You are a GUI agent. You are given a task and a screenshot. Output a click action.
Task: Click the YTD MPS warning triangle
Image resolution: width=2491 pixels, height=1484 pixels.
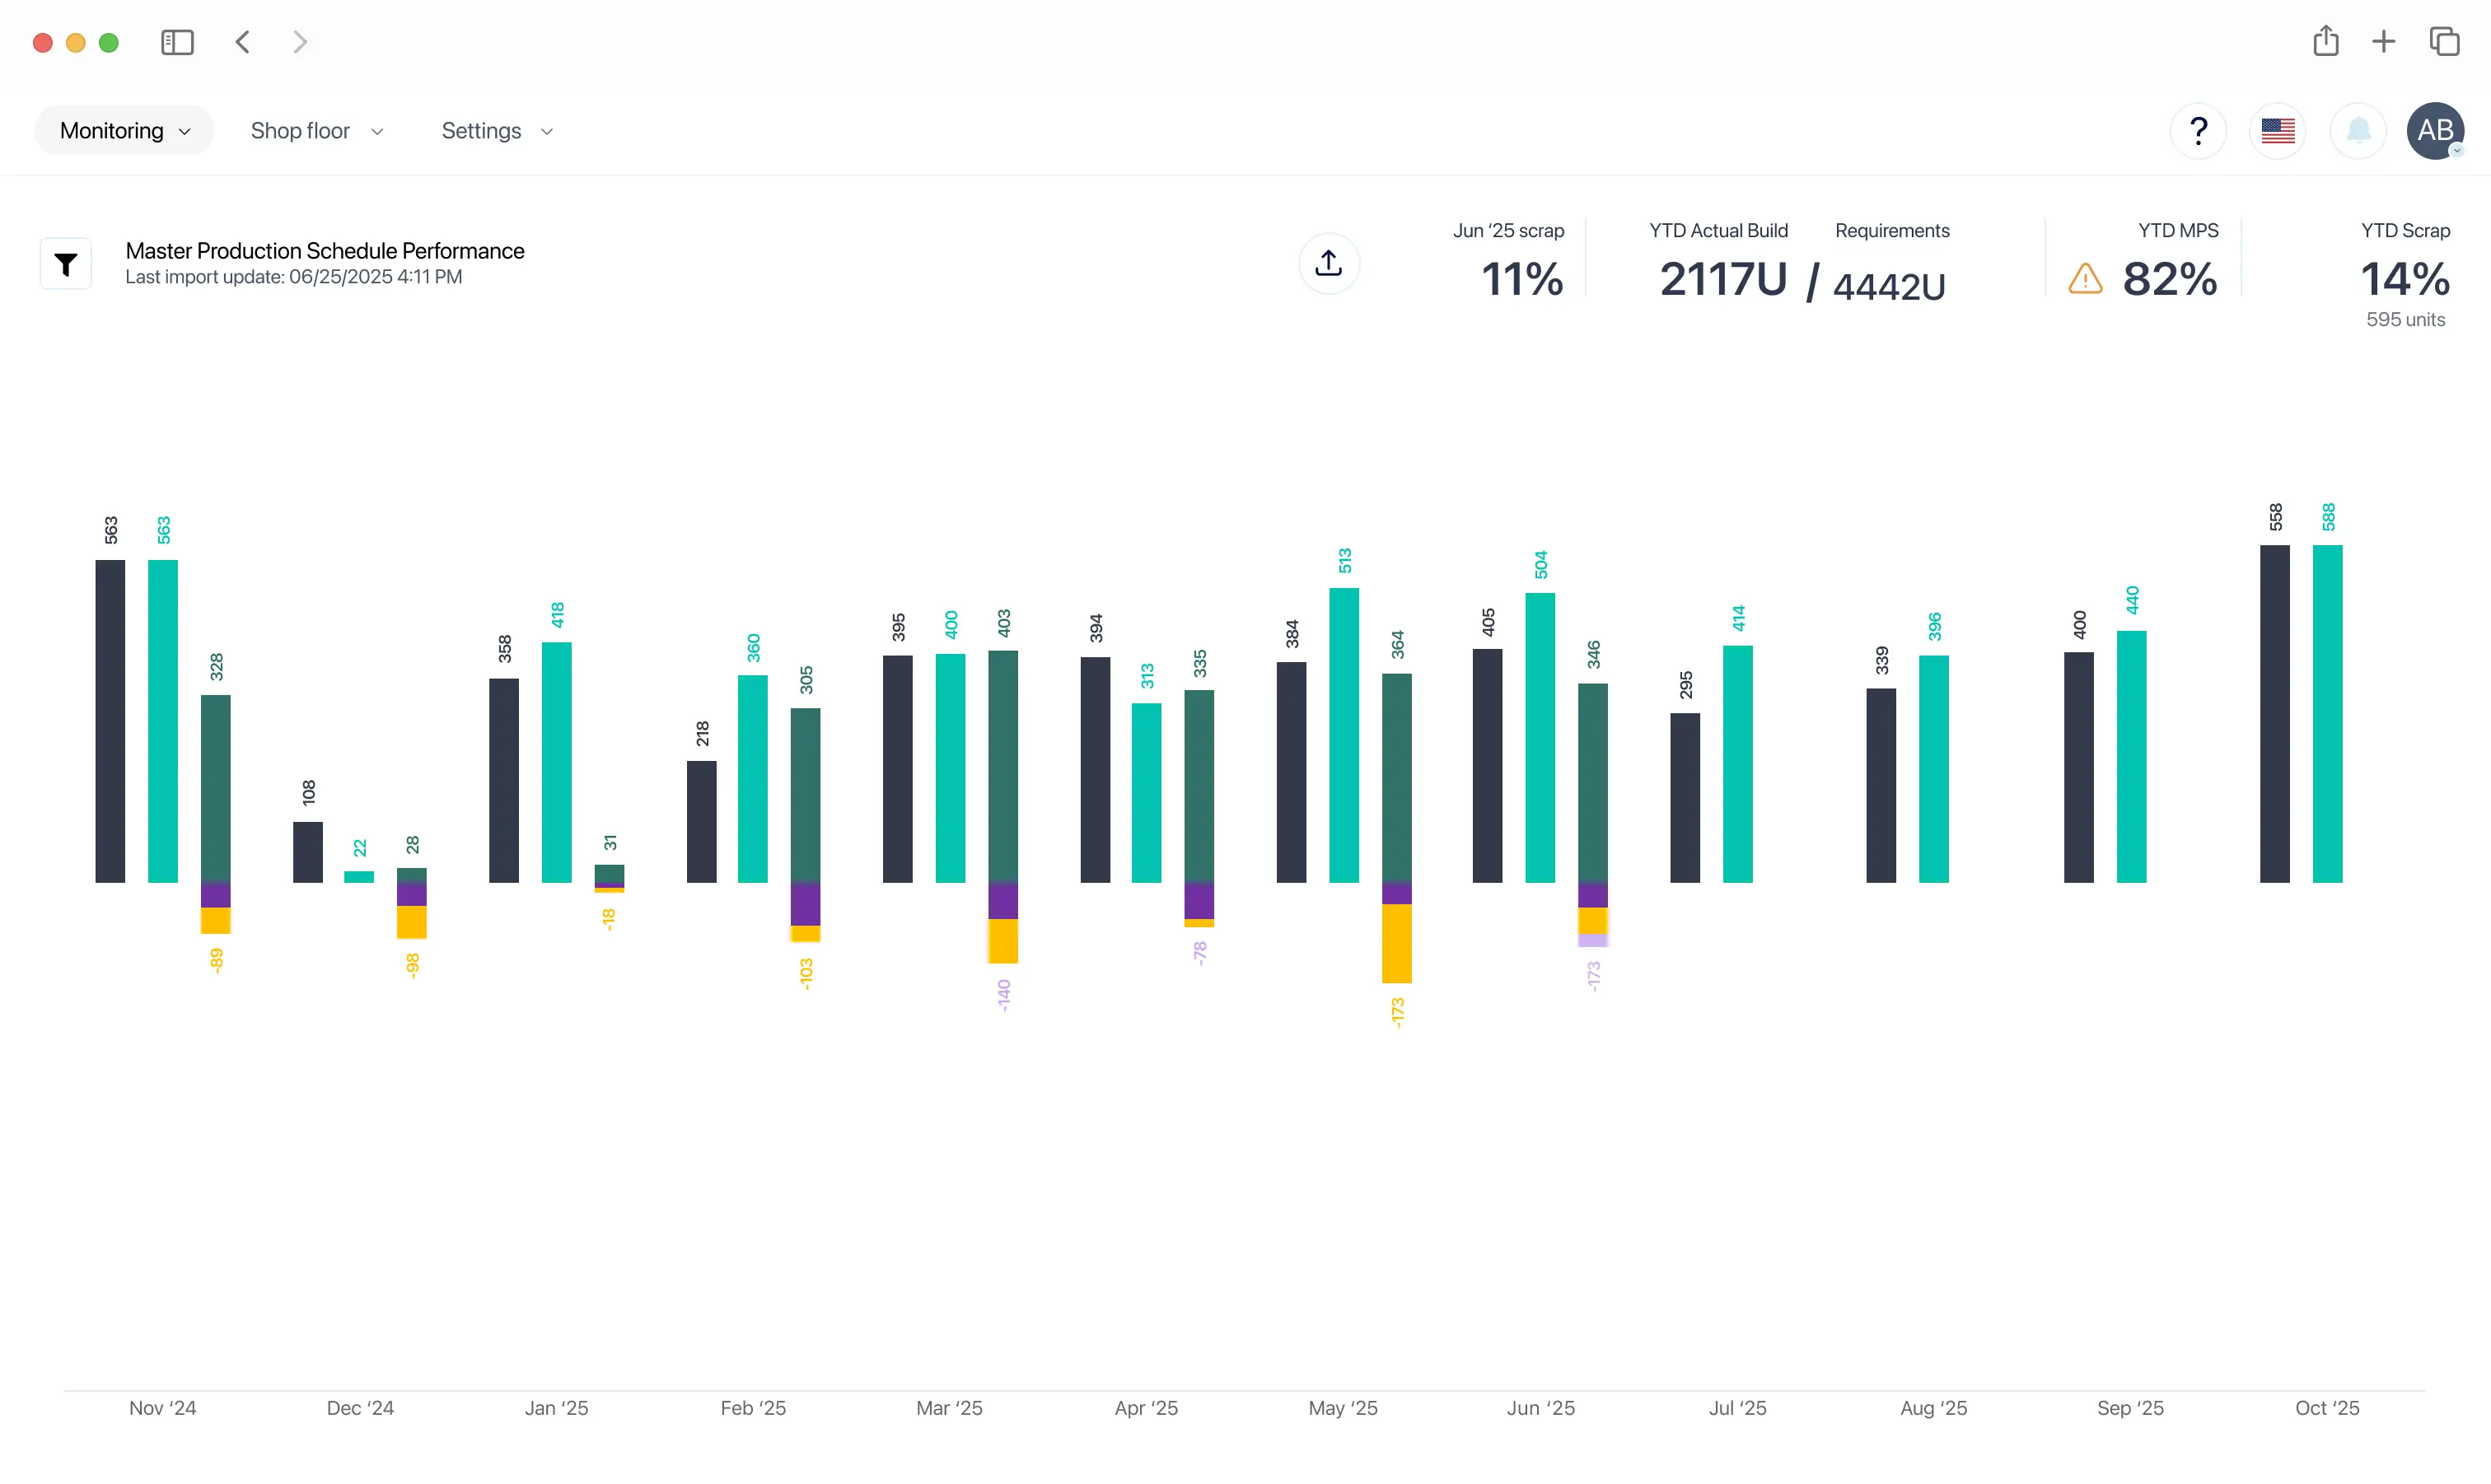2085,278
